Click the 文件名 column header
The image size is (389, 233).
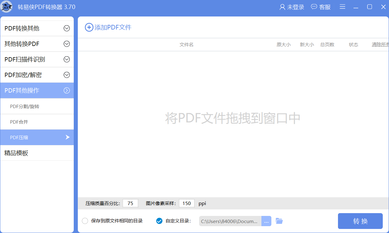(x=186, y=45)
